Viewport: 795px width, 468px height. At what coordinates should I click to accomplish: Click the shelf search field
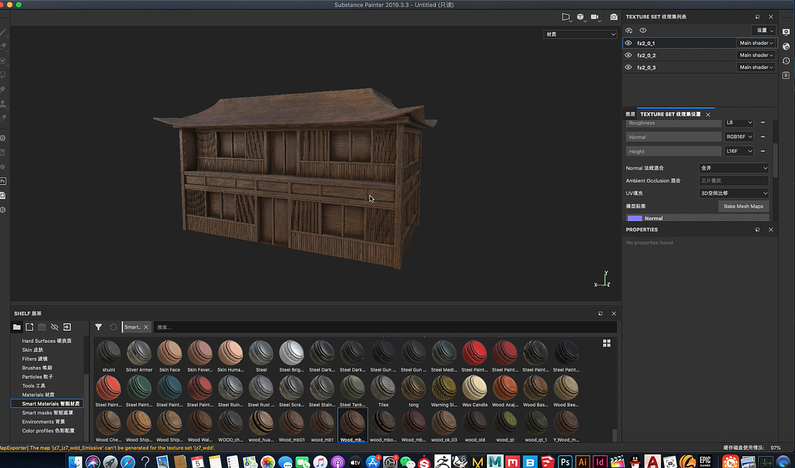[x=385, y=327]
